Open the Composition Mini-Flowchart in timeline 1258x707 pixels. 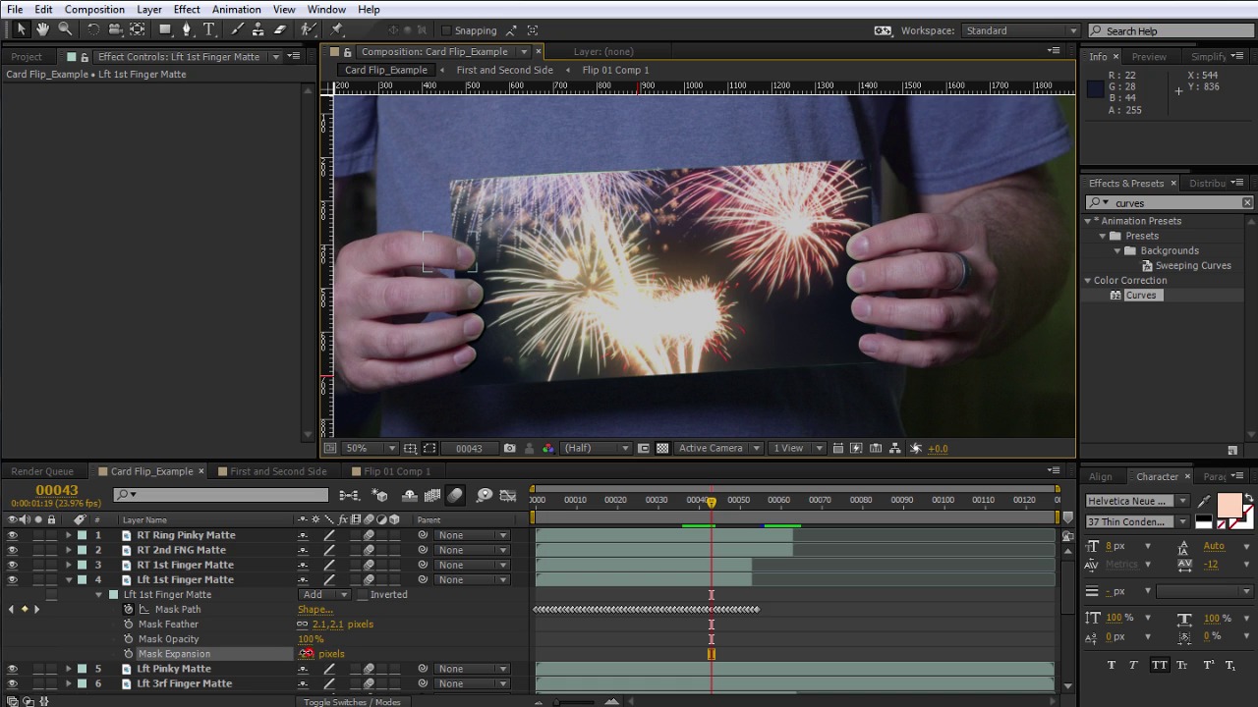pyautogui.click(x=349, y=496)
